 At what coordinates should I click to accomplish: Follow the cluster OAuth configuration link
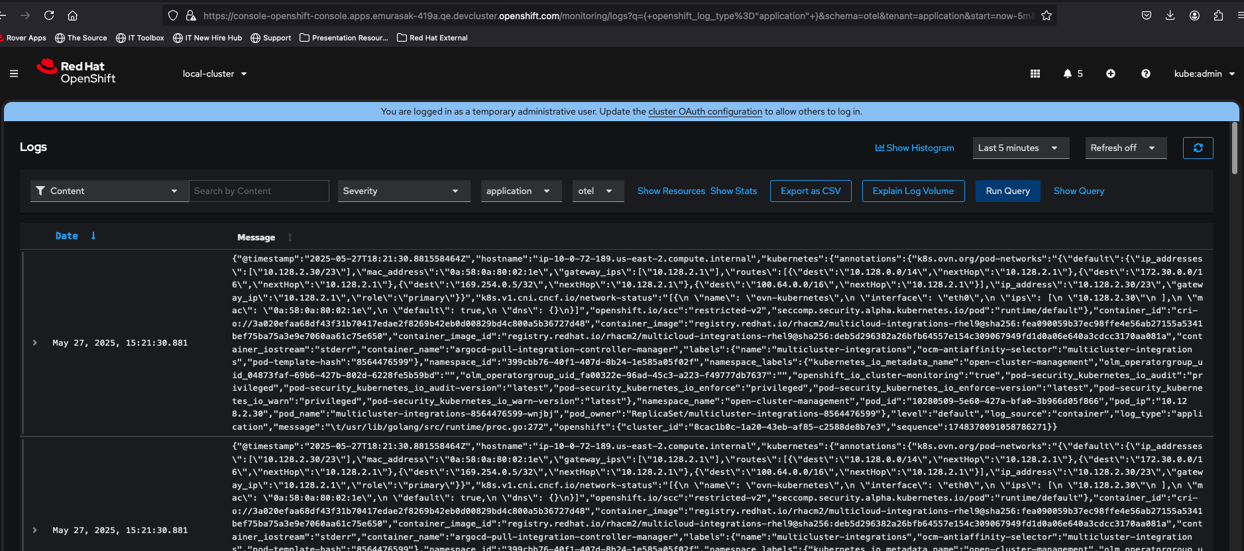click(x=705, y=111)
